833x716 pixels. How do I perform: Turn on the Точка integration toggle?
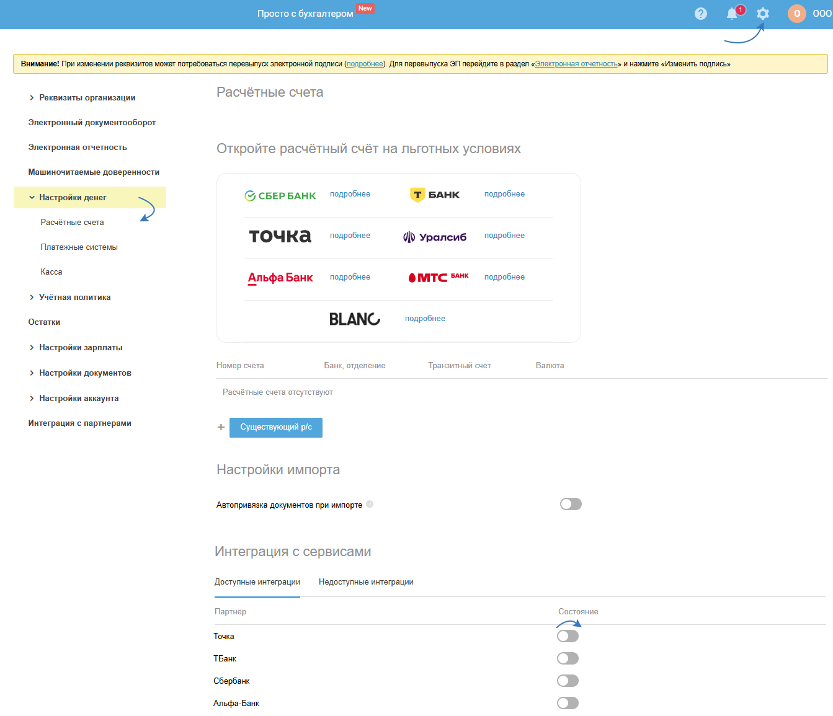(x=568, y=637)
